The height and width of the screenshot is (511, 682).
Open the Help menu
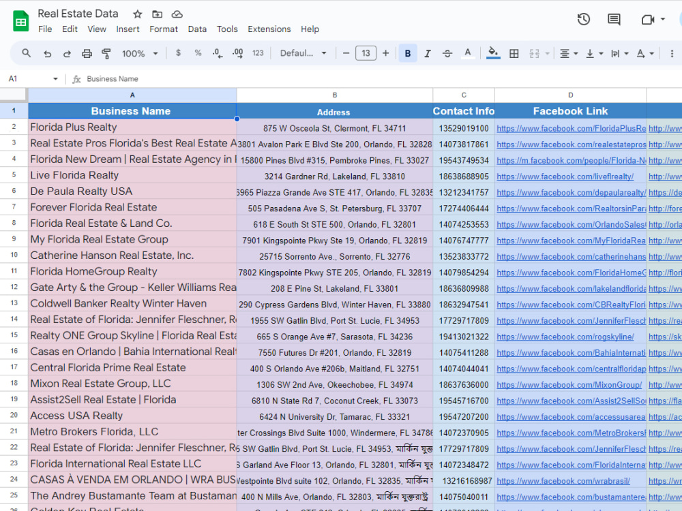[x=310, y=29]
